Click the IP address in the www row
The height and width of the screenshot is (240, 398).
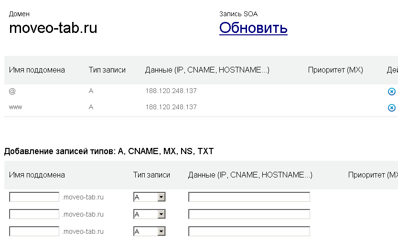click(171, 107)
